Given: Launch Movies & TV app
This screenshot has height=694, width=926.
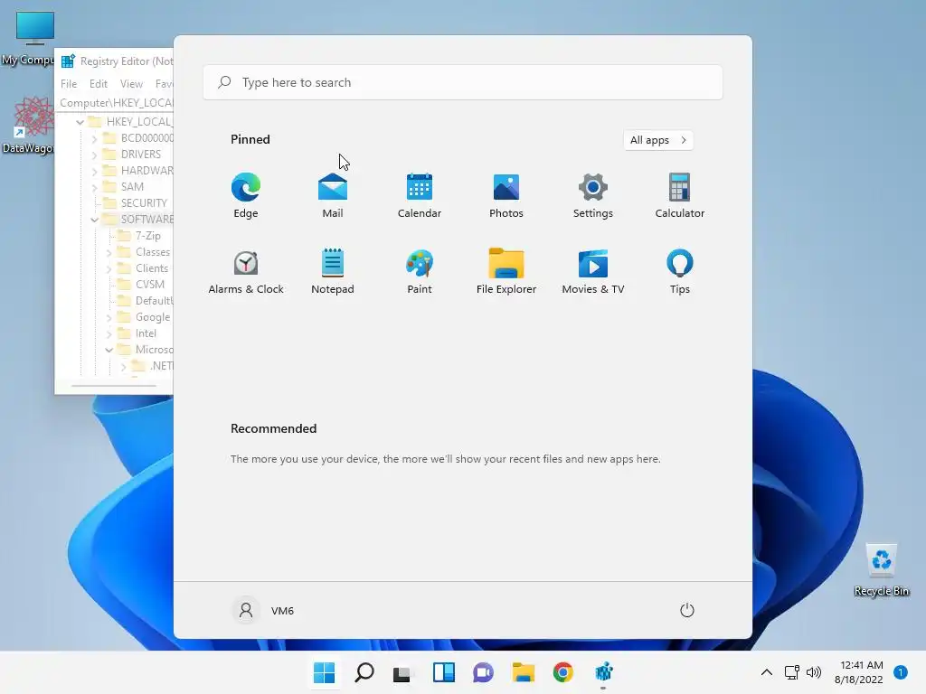Looking at the screenshot, I should [593, 271].
